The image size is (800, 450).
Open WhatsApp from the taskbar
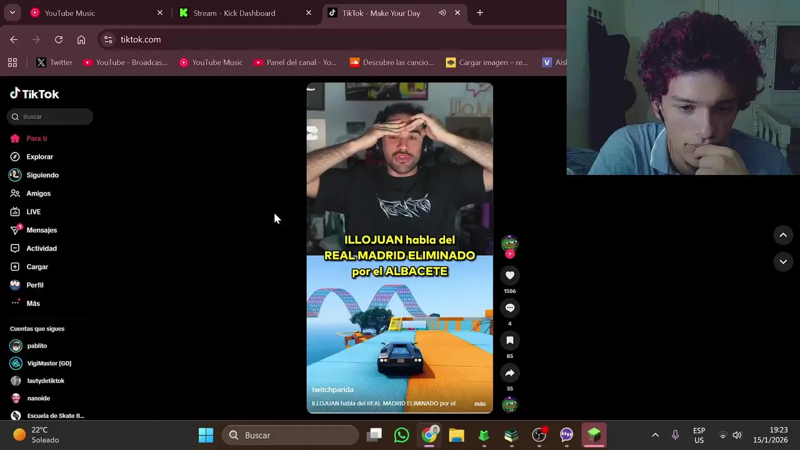401,435
